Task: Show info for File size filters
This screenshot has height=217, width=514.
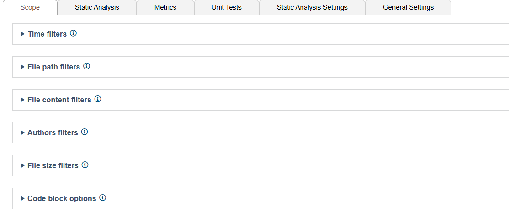Action: click(x=85, y=164)
